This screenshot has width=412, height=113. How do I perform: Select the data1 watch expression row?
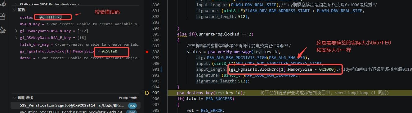click(x=76, y=58)
